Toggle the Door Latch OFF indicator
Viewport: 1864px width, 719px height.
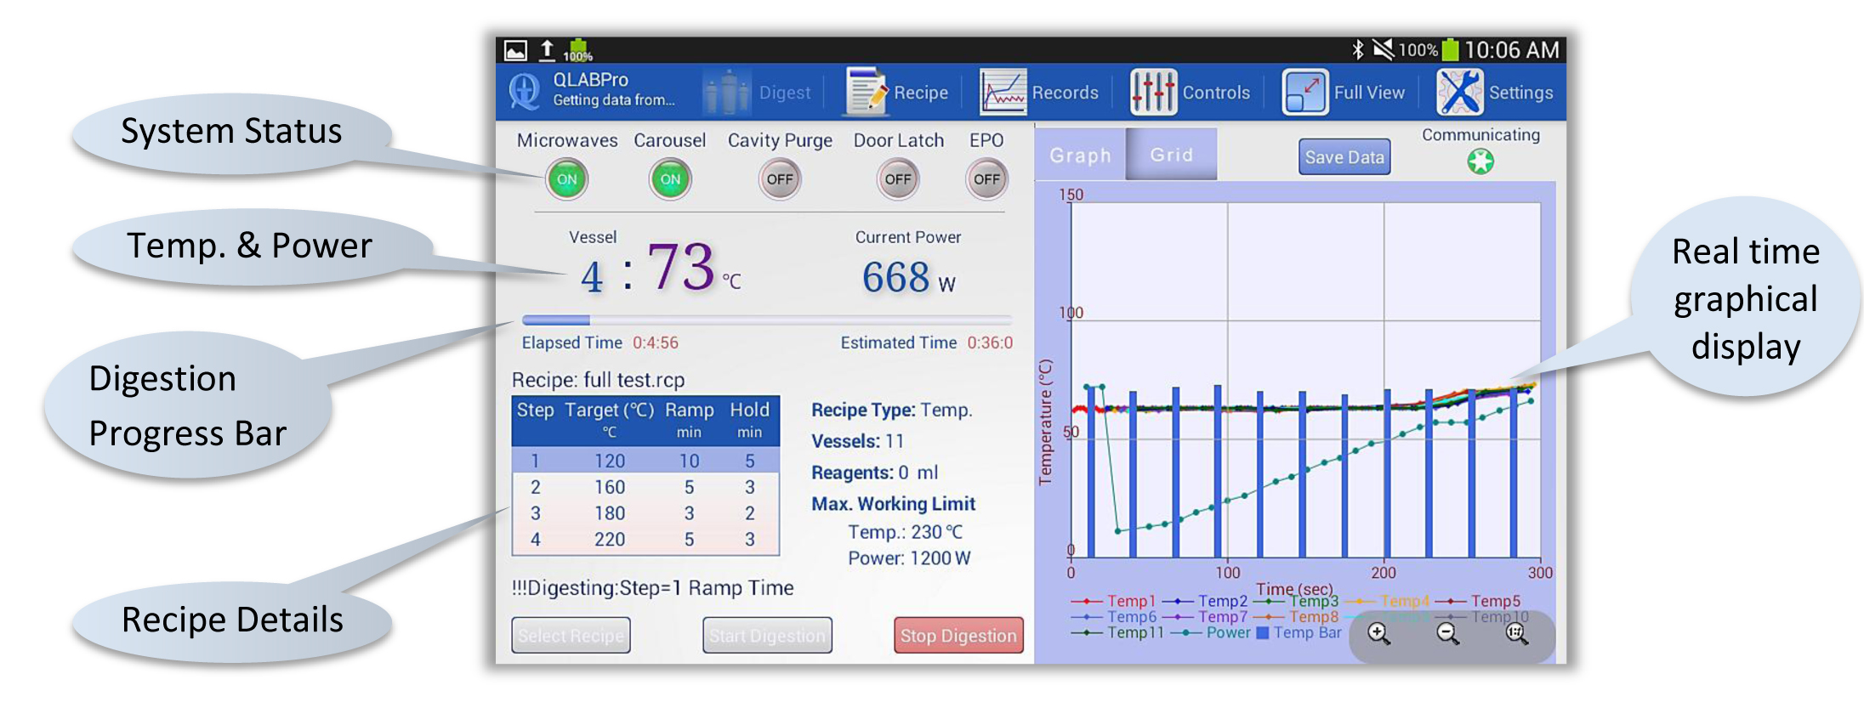tap(898, 179)
